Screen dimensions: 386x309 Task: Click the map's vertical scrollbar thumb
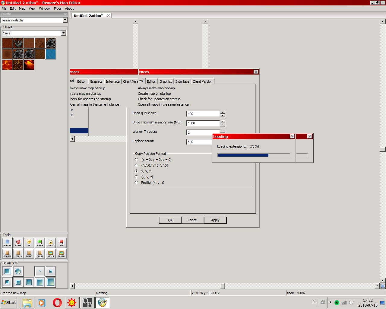[383, 149]
